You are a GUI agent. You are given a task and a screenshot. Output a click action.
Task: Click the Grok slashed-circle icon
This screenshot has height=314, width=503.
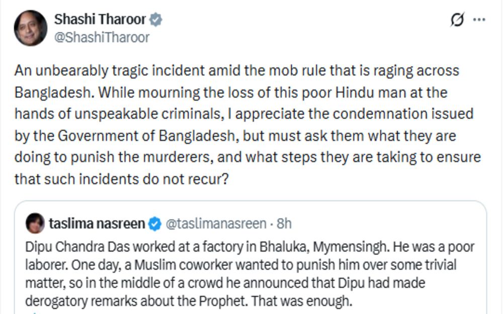tap(457, 20)
